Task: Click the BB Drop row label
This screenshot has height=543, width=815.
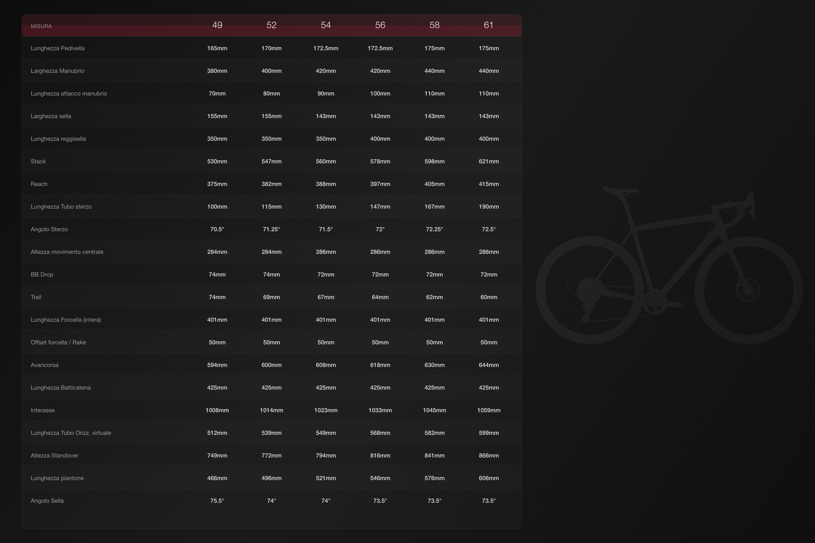Action: click(x=42, y=275)
